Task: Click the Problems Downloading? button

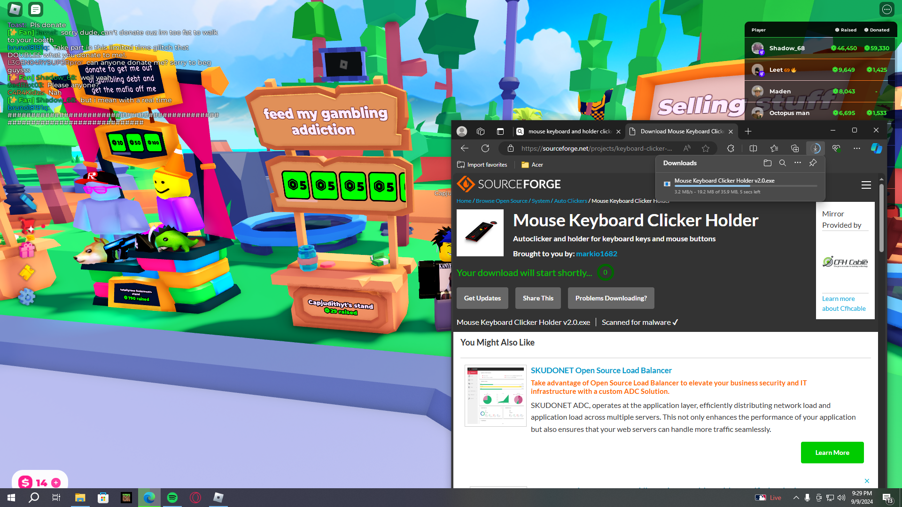Action: (611, 298)
